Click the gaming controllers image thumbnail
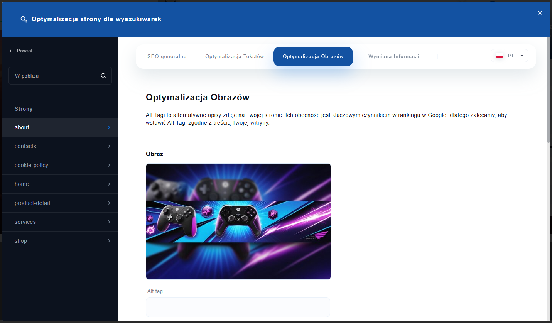This screenshot has height=323, width=552. point(238,221)
